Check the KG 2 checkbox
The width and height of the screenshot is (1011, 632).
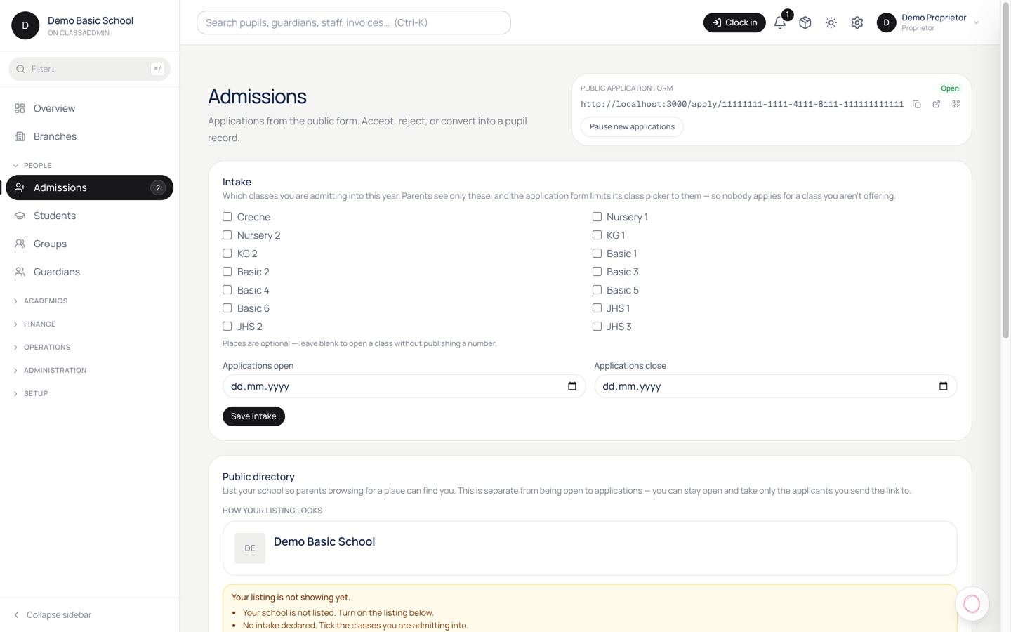click(227, 254)
